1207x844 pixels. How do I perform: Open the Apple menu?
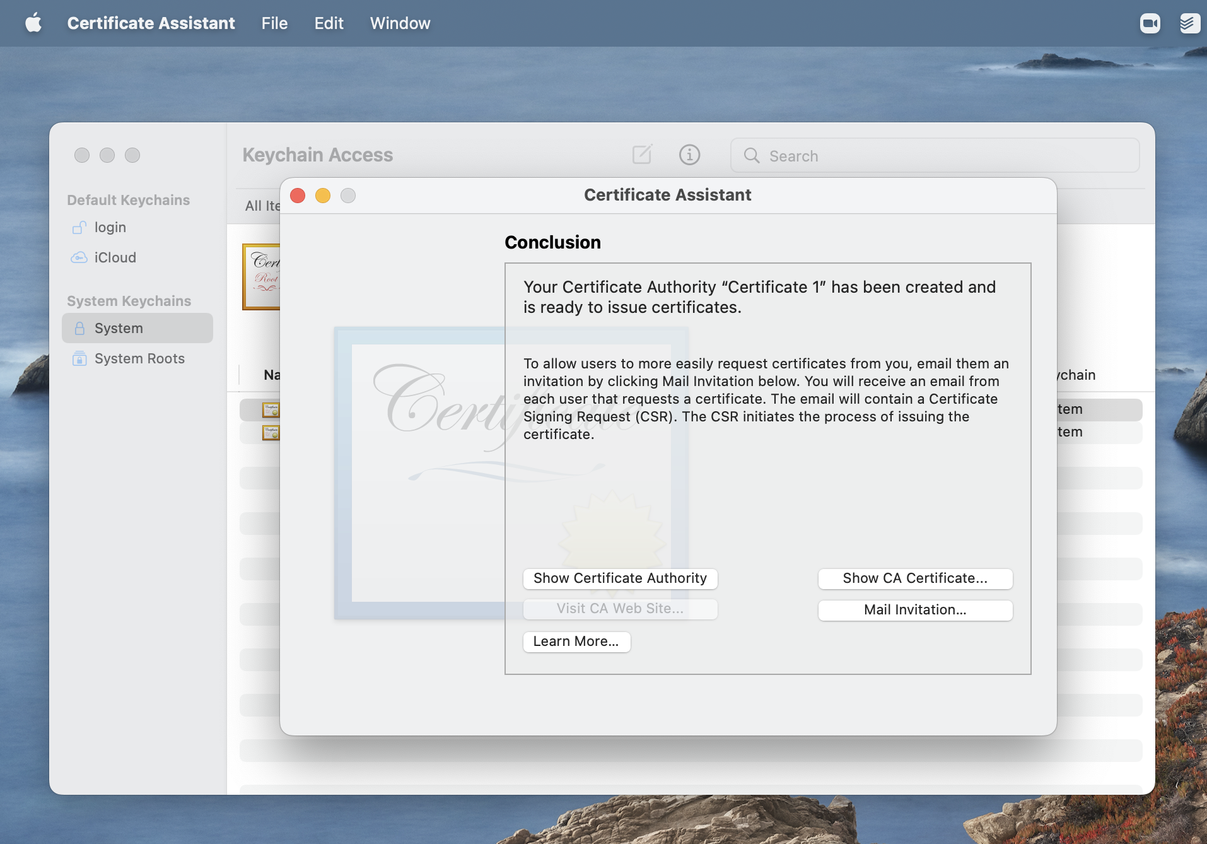[33, 23]
